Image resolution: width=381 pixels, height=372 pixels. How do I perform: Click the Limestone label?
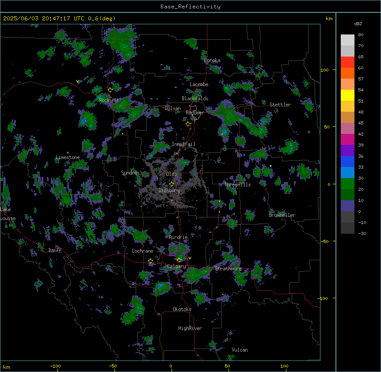[68, 157]
